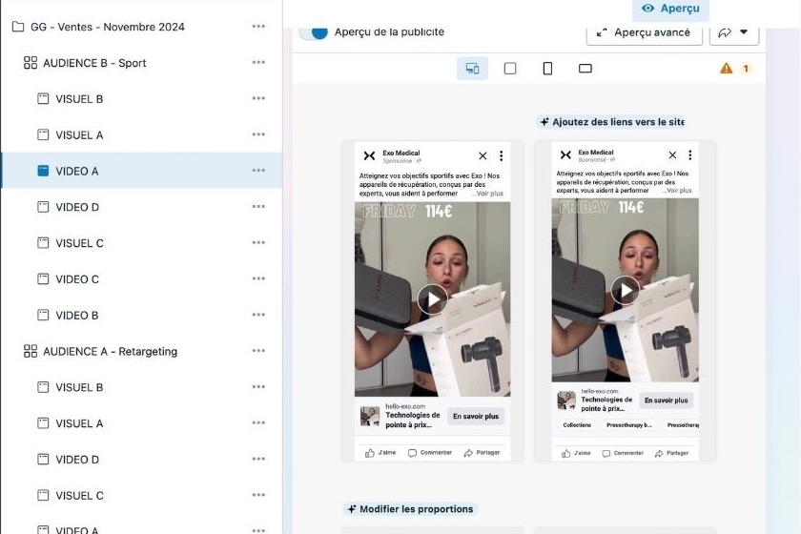Click Partager in left preview
Screen dimensions: 801x534
482,453
